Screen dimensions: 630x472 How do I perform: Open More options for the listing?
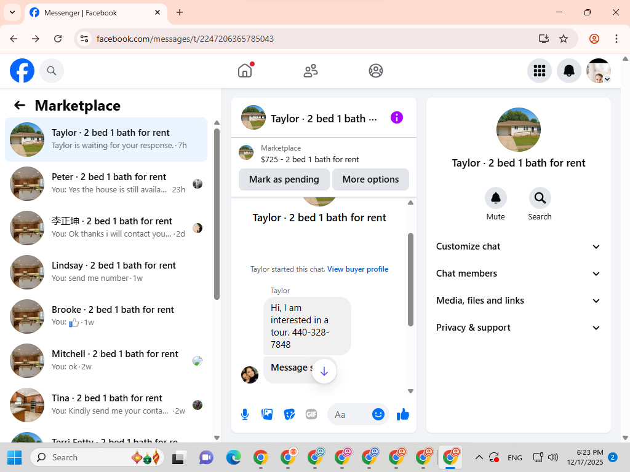point(370,179)
